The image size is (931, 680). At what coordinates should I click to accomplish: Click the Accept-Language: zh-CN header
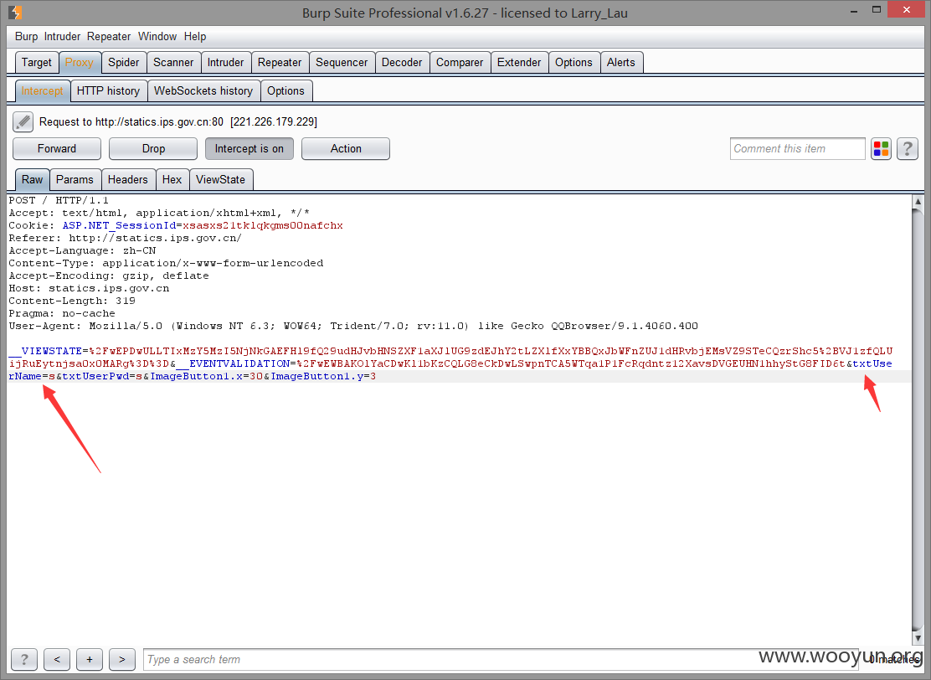(x=83, y=250)
